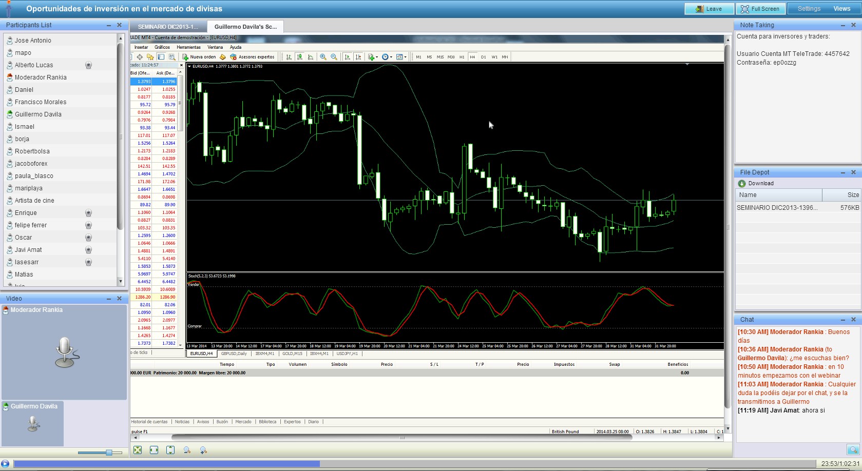Switch to SEMINARIO DIC2013 tab

click(168, 27)
